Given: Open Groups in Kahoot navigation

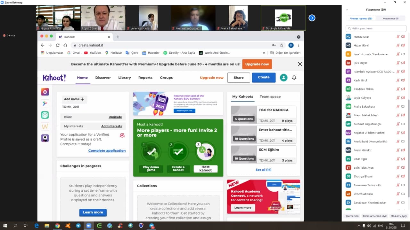Looking at the screenshot, I should click(166, 78).
